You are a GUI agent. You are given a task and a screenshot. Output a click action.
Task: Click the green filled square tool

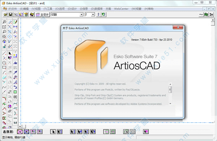(15, 92)
